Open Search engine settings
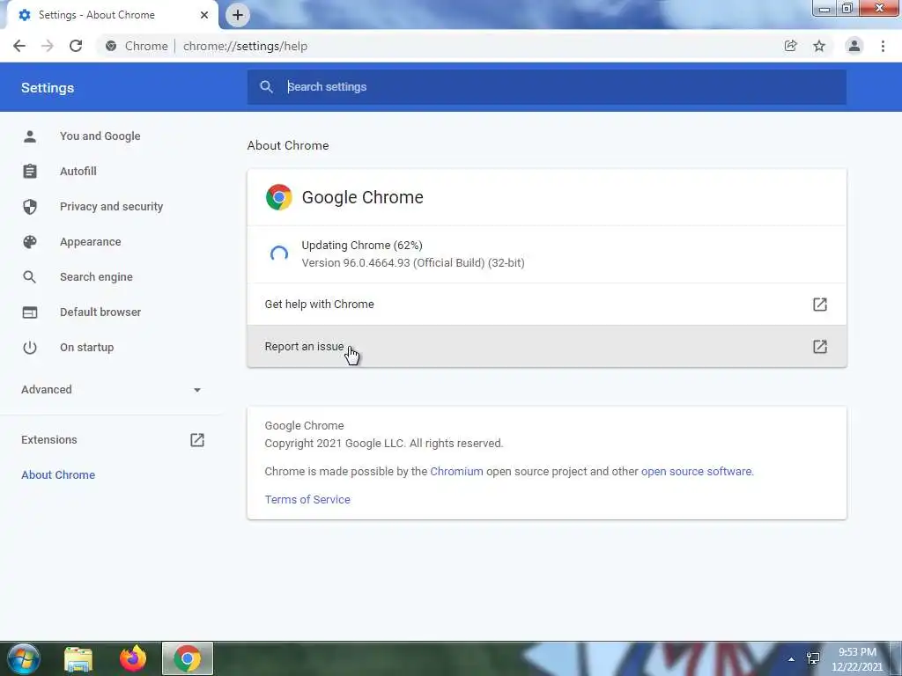902x676 pixels. [x=96, y=277]
